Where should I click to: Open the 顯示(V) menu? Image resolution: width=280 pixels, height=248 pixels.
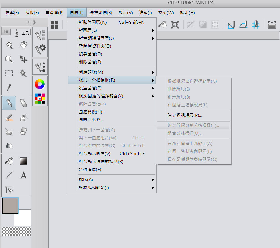click(x=126, y=13)
